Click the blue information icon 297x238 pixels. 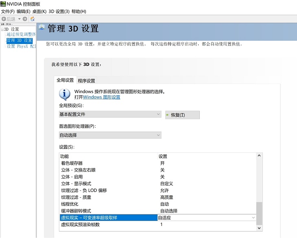coord(65,94)
